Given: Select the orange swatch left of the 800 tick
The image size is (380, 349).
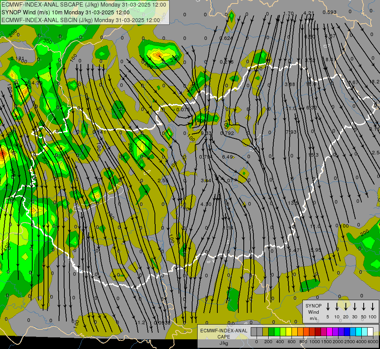Looking at the screenshot, I should (x=300, y=332).
